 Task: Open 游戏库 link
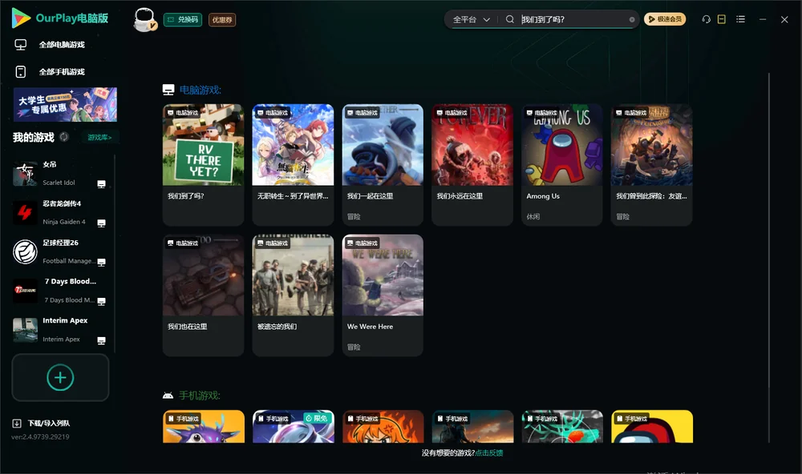point(99,138)
